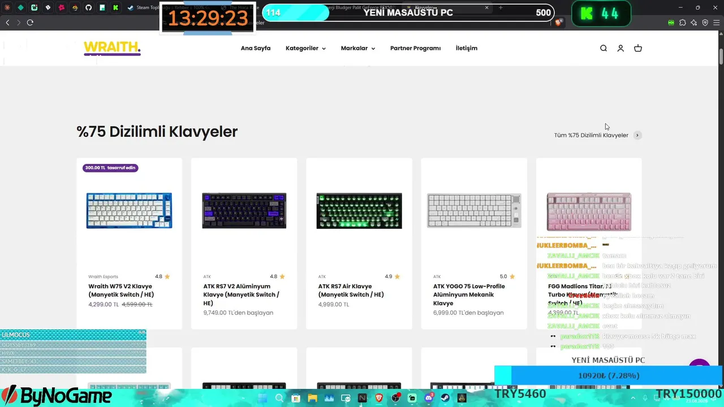Switch to the pinned GitHub tab
724x407 pixels.
coord(88,8)
